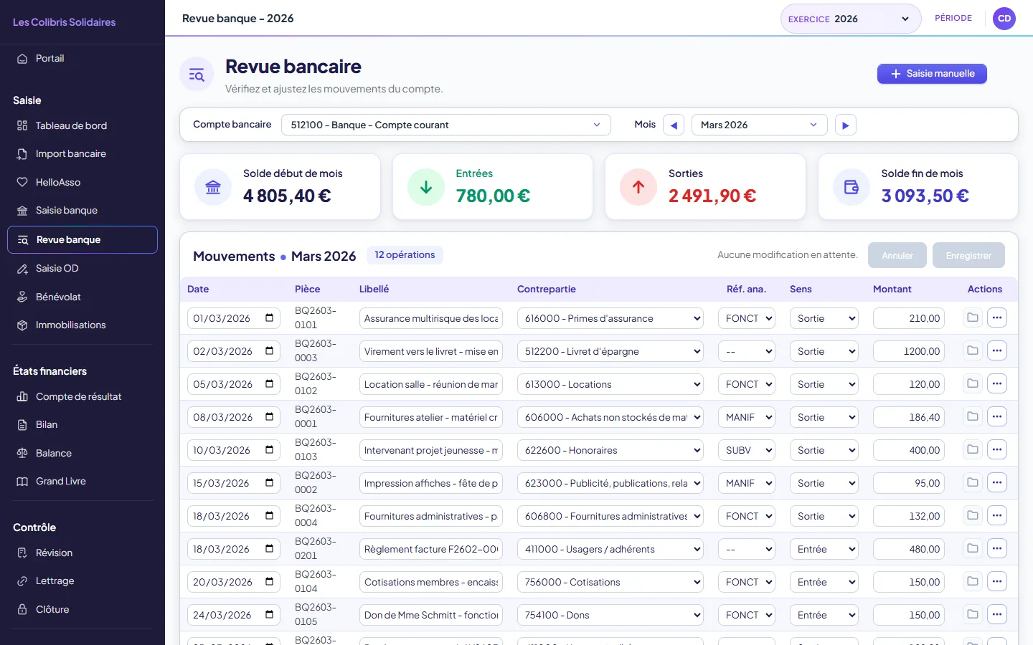Click the PÉRIODE link
Viewport: 1033px width, 645px height.
953,18
